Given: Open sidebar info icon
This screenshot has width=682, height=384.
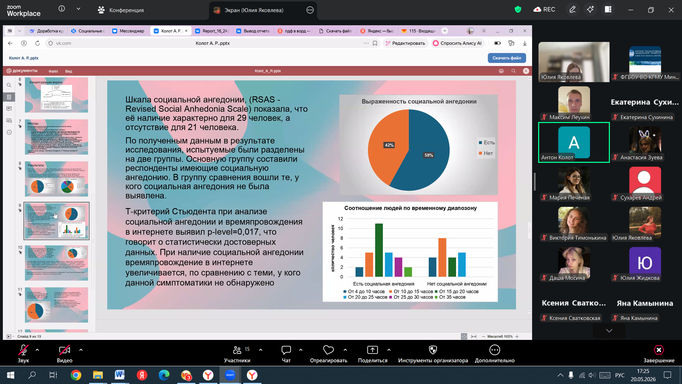Looking at the screenshot, I should tap(9, 132).
